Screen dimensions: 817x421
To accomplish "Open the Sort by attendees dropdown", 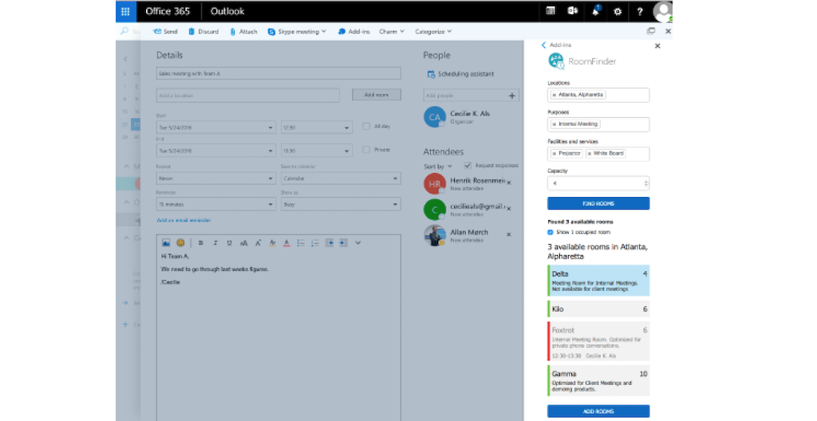I will tap(438, 166).
